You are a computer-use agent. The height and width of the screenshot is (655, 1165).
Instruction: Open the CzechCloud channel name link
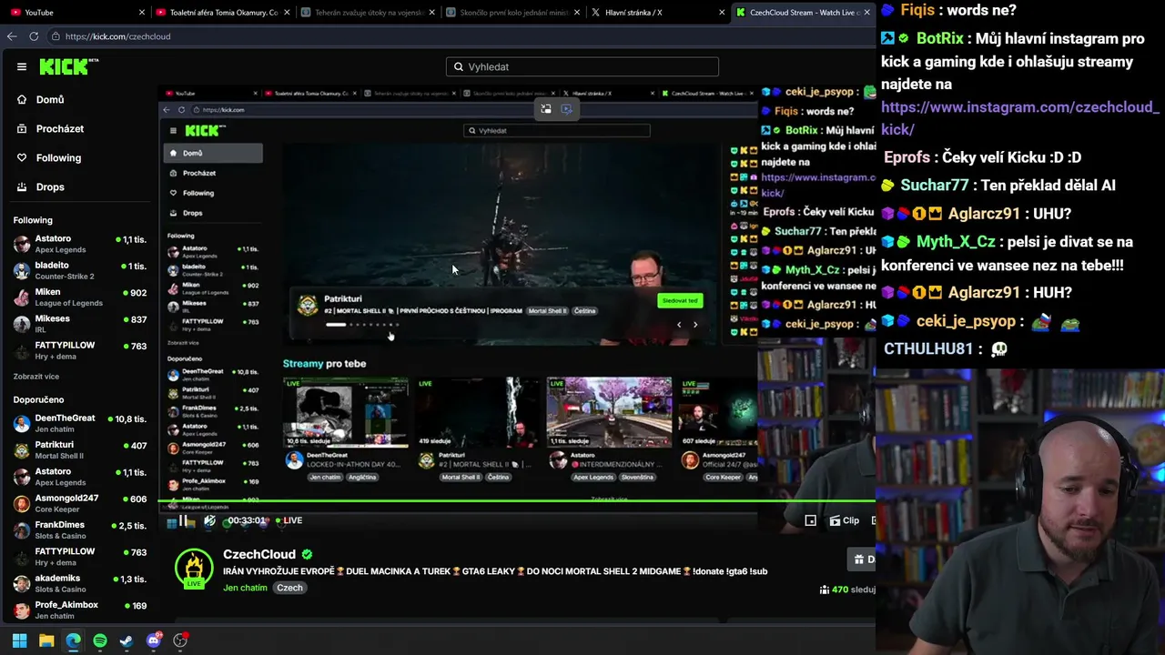259,554
